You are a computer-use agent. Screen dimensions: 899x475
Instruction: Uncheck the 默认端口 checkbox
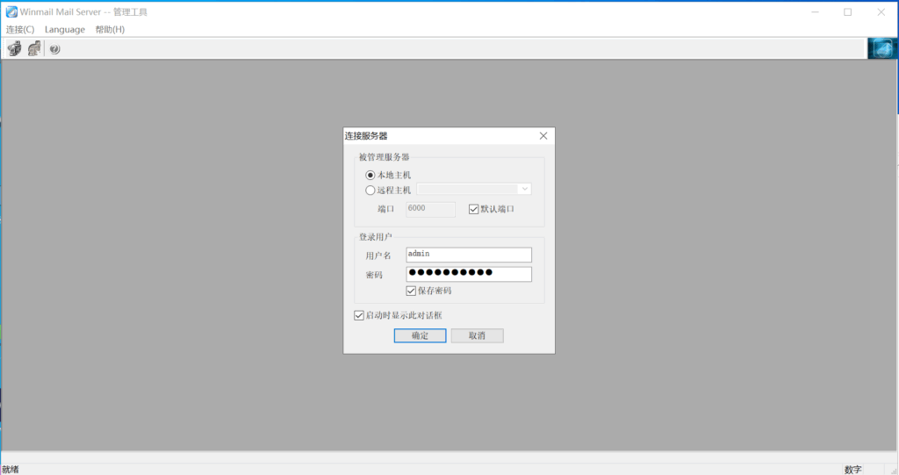[x=473, y=209]
